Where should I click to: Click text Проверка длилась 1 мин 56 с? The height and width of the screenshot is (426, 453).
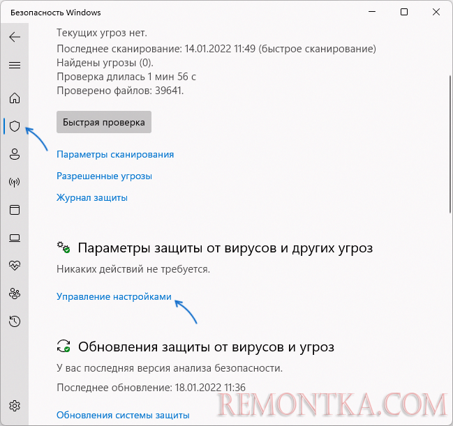[126, 77]
